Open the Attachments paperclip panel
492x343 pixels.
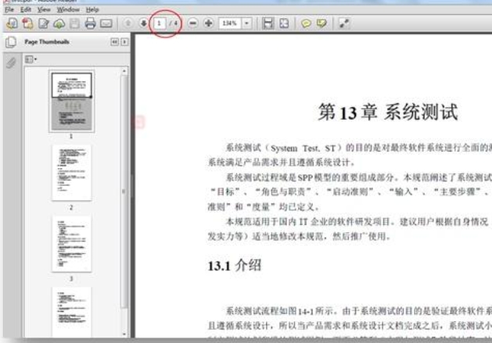click(x=11, y=63)
